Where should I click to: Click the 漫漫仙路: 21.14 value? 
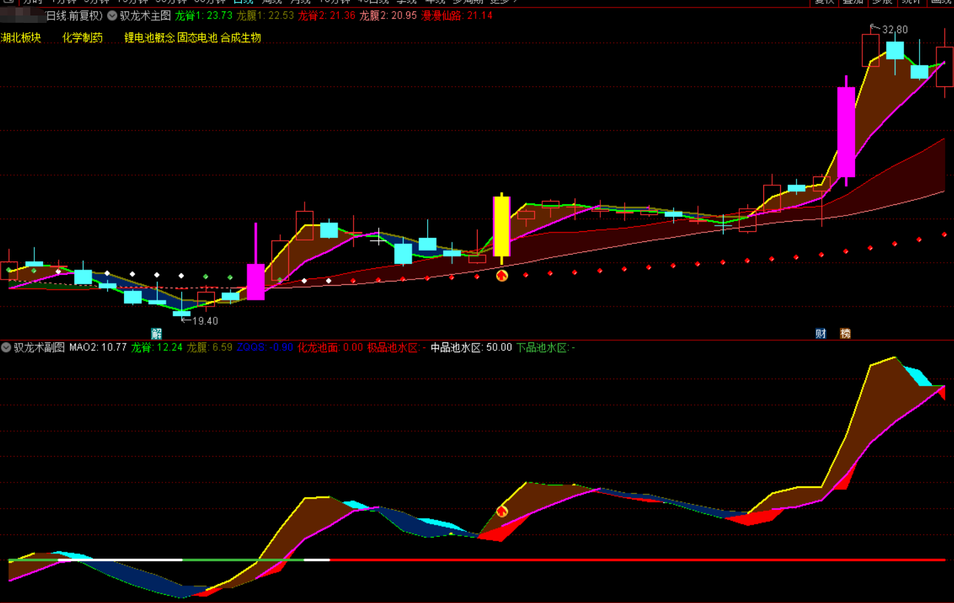[x=457, y=15]
